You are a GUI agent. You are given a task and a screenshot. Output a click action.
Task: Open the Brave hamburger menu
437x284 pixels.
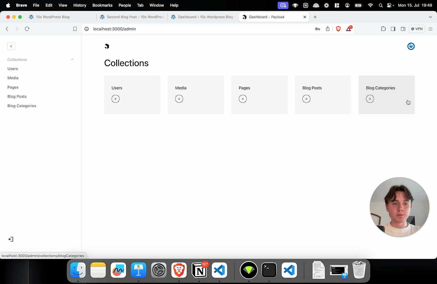tap(430, 29)
